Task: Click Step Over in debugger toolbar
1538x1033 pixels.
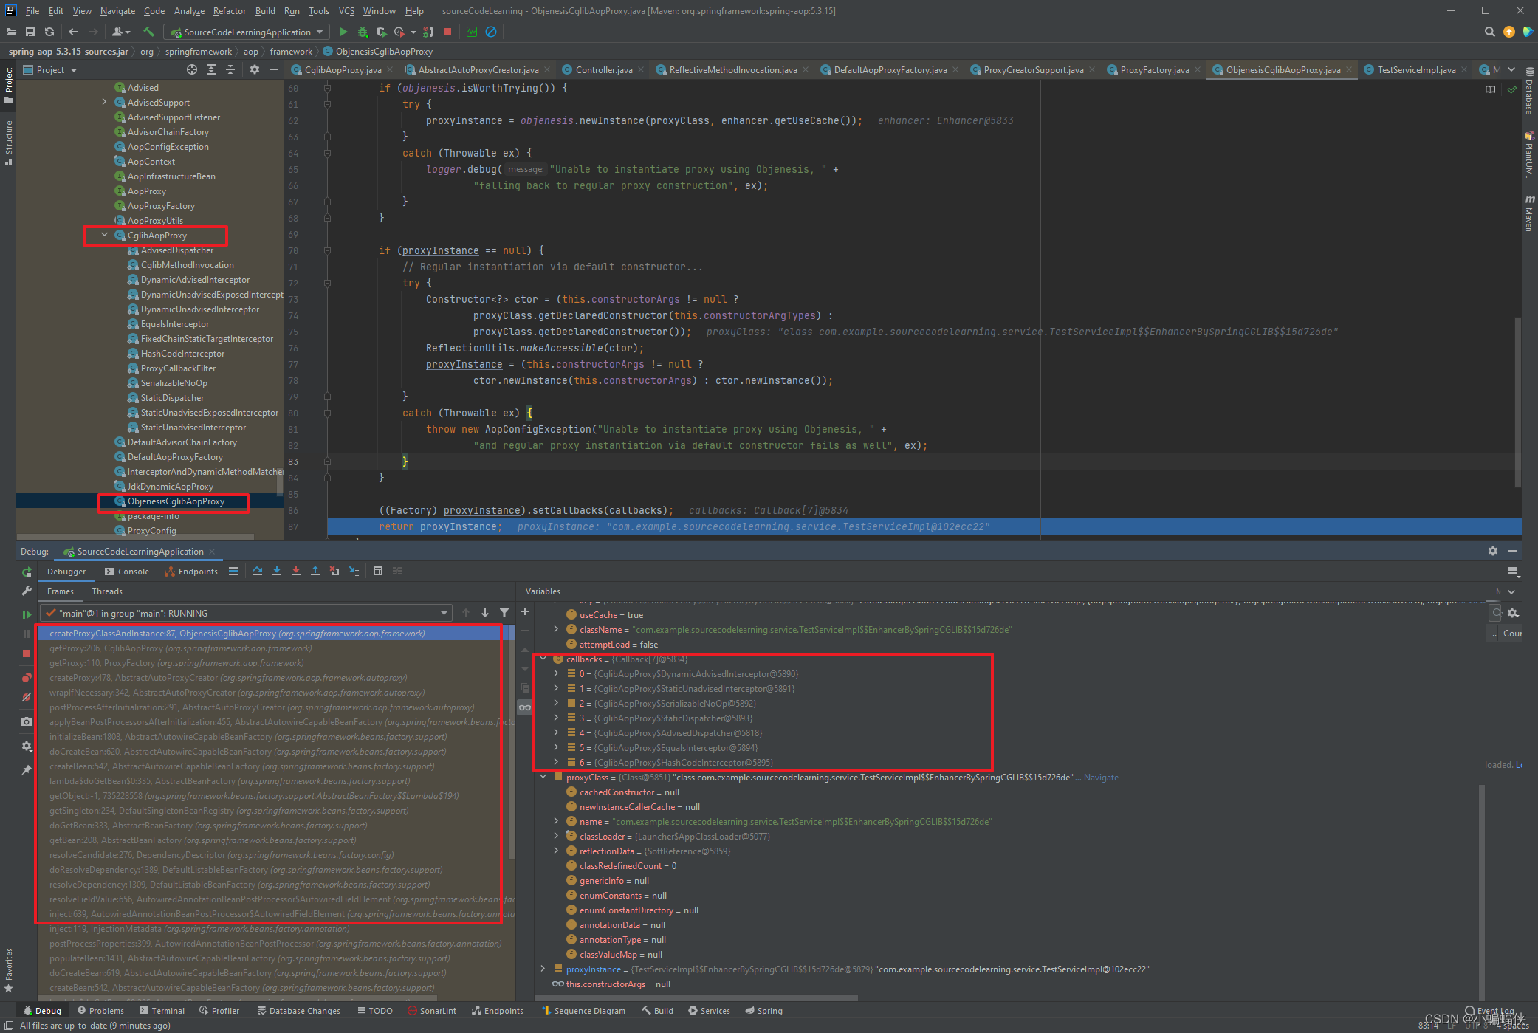Action: [257, 571]
